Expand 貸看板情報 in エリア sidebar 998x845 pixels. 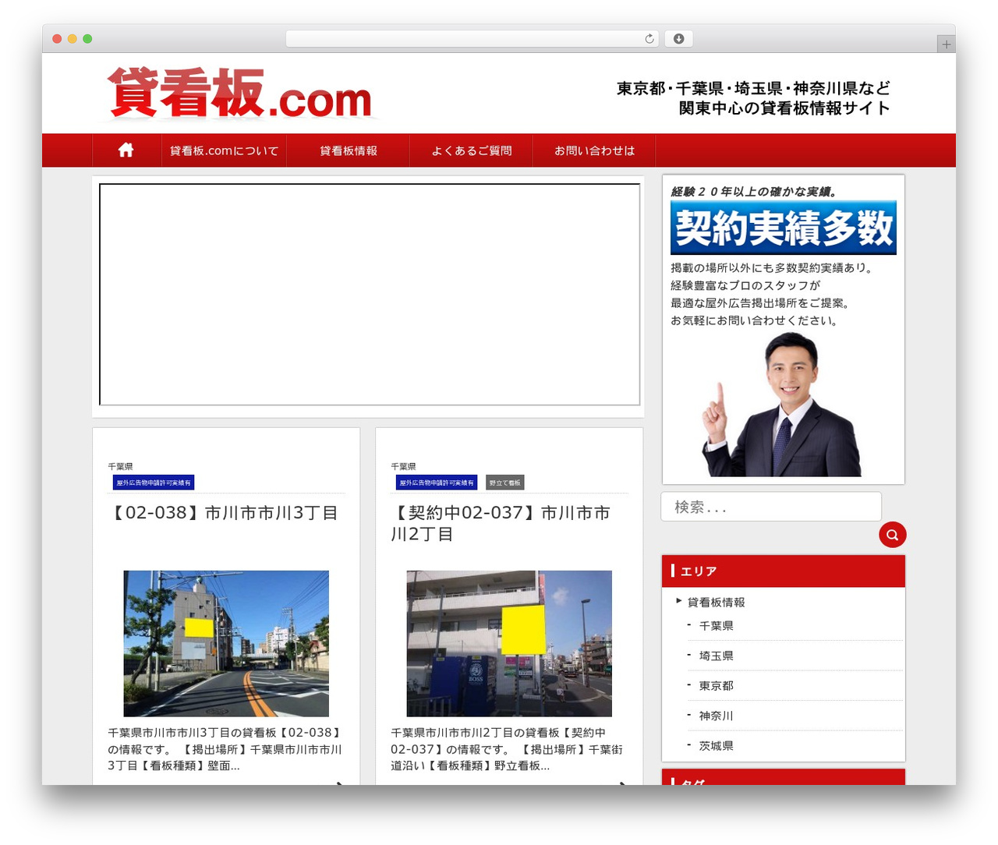tap(715, 602)
